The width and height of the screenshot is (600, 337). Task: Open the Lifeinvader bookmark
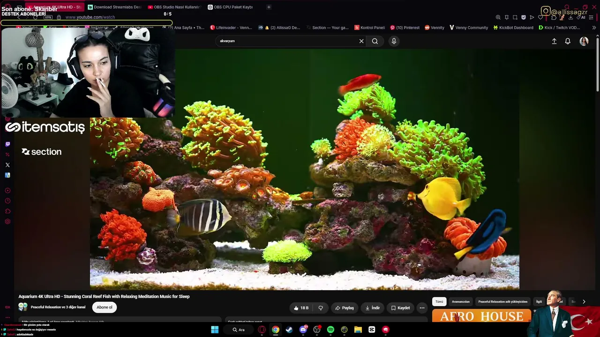coord(231,28)
